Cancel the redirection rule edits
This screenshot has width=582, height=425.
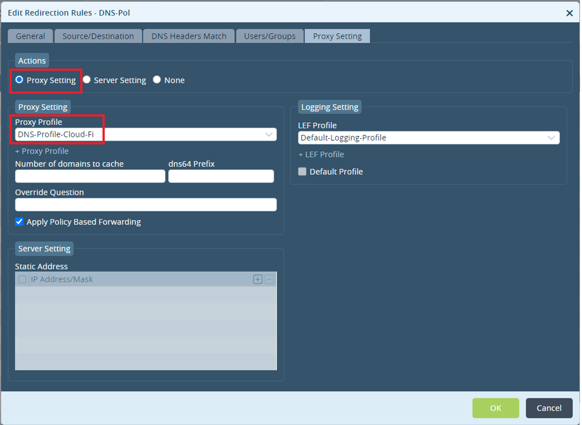point(549,408)
